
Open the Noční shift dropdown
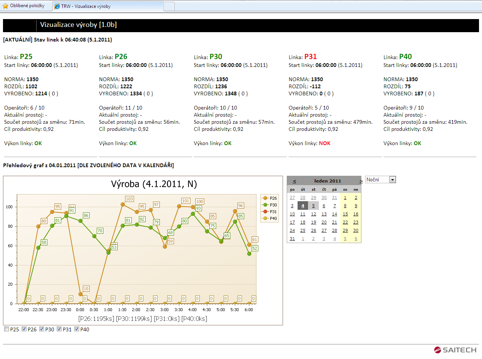tap(392, 180)
